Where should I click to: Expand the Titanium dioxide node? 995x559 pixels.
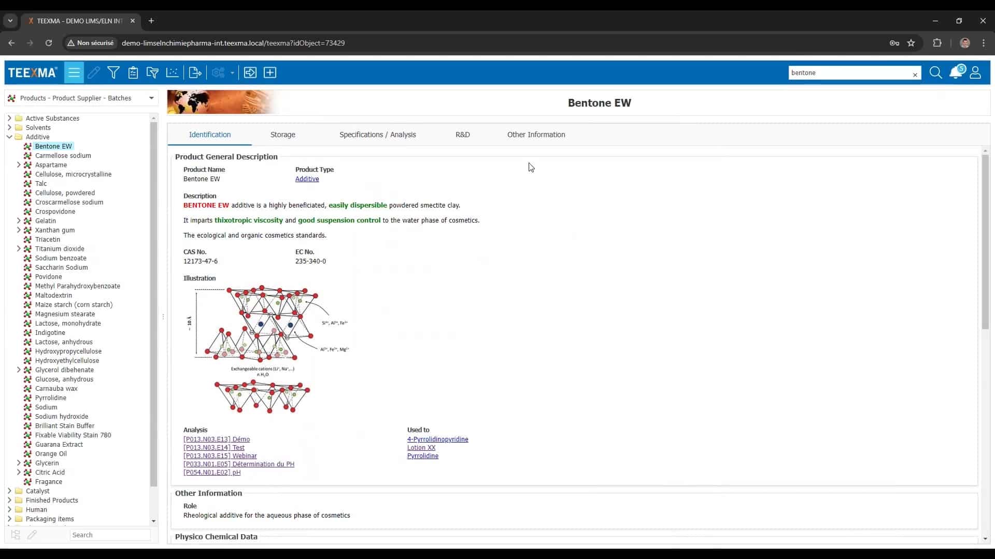click(x=19, y=248)
